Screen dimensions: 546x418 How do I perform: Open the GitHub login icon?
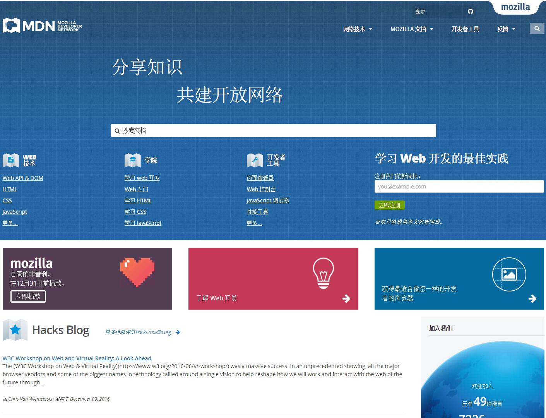pos(471,11)
